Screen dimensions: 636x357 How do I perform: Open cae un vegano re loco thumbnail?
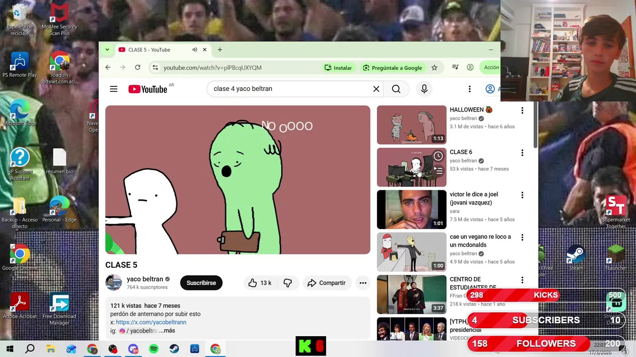coord(411,252)
